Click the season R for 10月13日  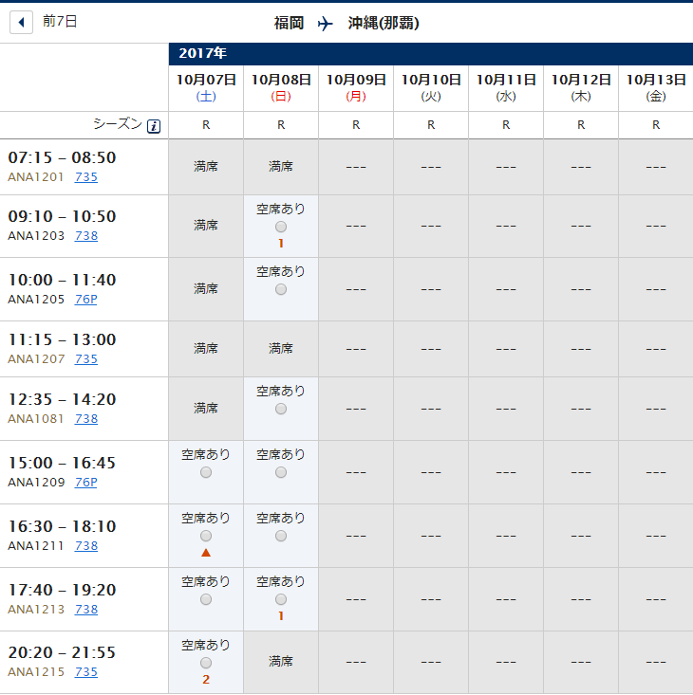click(656, 125)
